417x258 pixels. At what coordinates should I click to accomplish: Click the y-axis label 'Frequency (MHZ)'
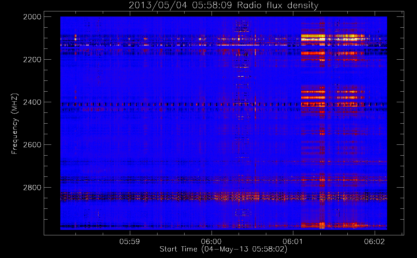tap(15, 124)
